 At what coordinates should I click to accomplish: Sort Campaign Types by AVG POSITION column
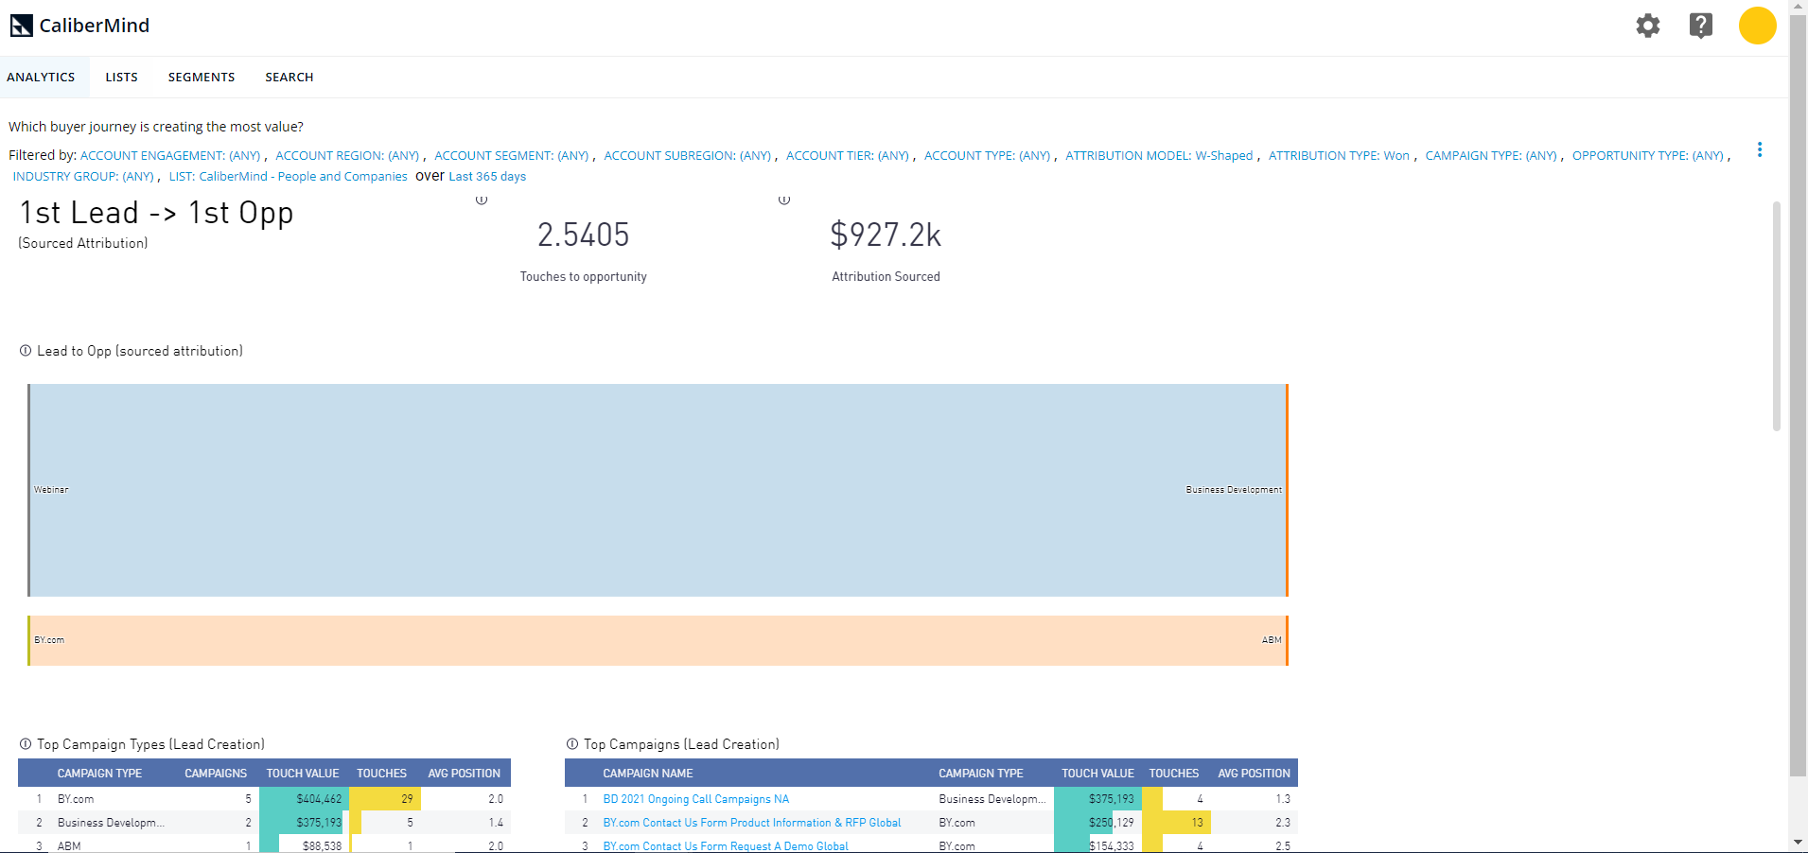click(x=464, y=774)
